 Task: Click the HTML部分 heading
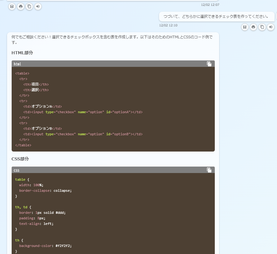(22, 53)
